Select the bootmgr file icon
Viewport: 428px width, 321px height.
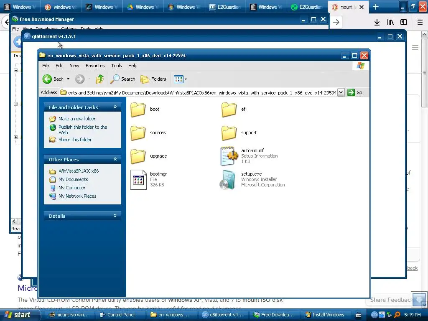click(x=138, y=180)
